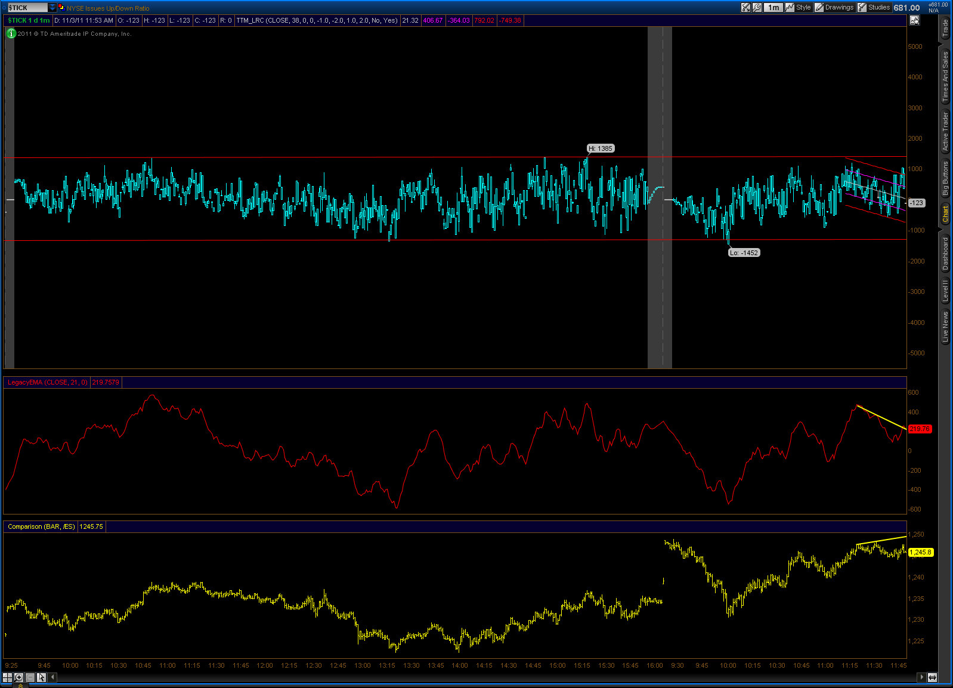
Task: Click the scroll right arrow at bottom
Action: 922,677
